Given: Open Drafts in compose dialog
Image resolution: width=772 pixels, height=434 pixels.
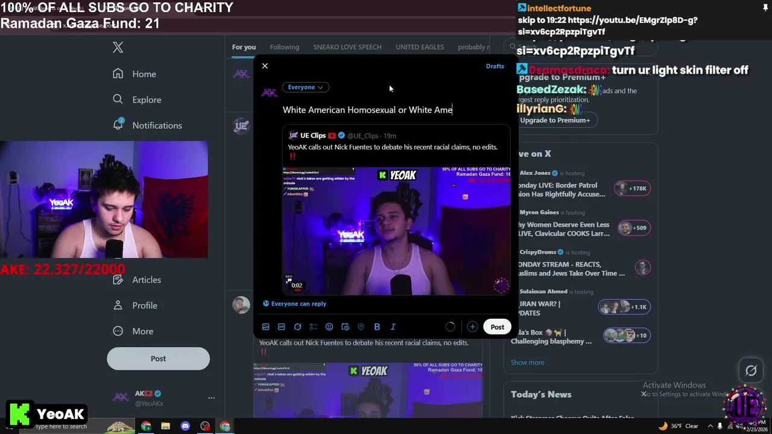Looking at the screenshot, I should (x=495, y=66).
